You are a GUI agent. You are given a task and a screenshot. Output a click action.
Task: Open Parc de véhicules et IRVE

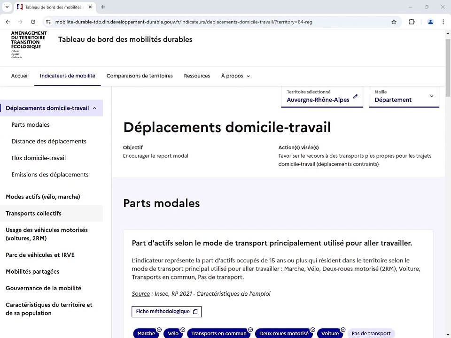click(40, 255)
